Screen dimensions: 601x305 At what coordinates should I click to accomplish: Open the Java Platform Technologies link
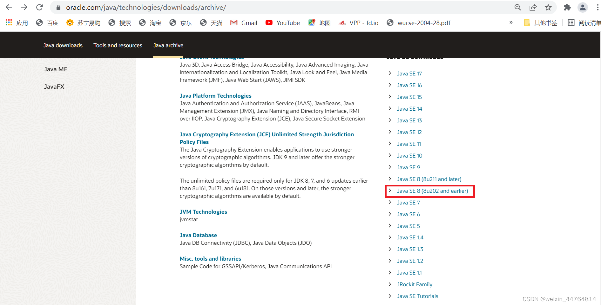click(215, 96)
